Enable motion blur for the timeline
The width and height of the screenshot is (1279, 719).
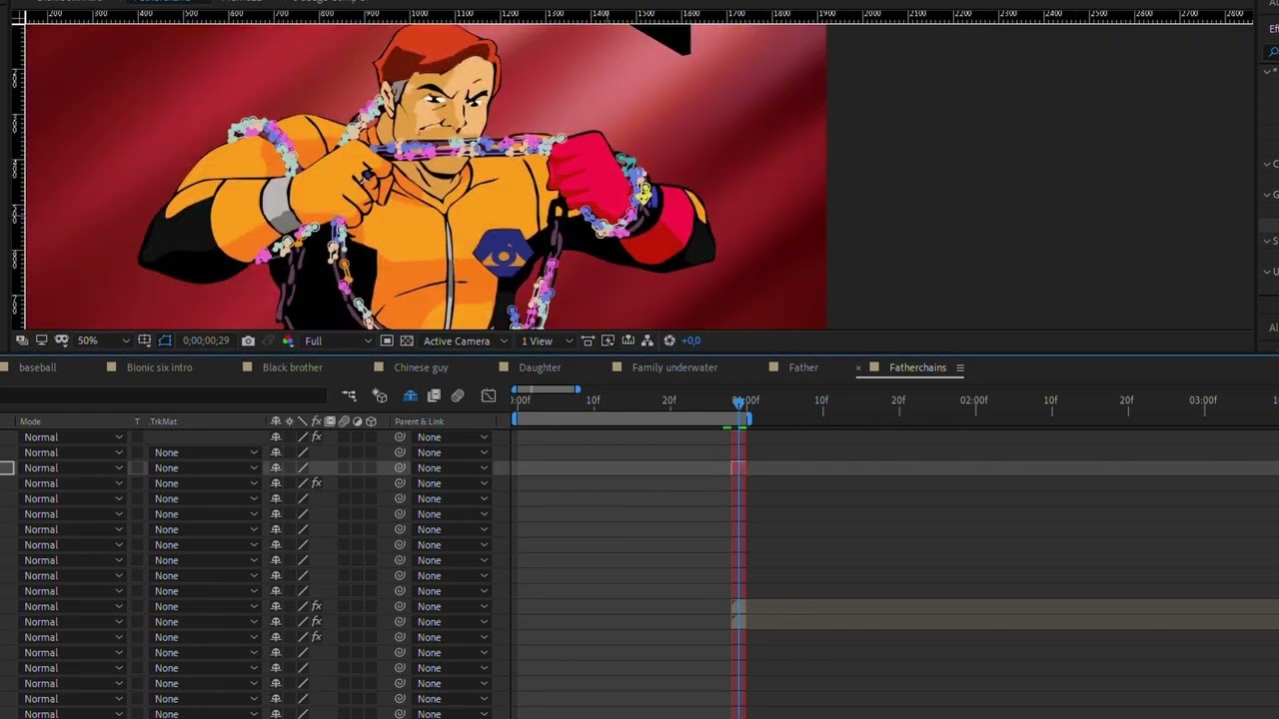click(x=458, y=395)
